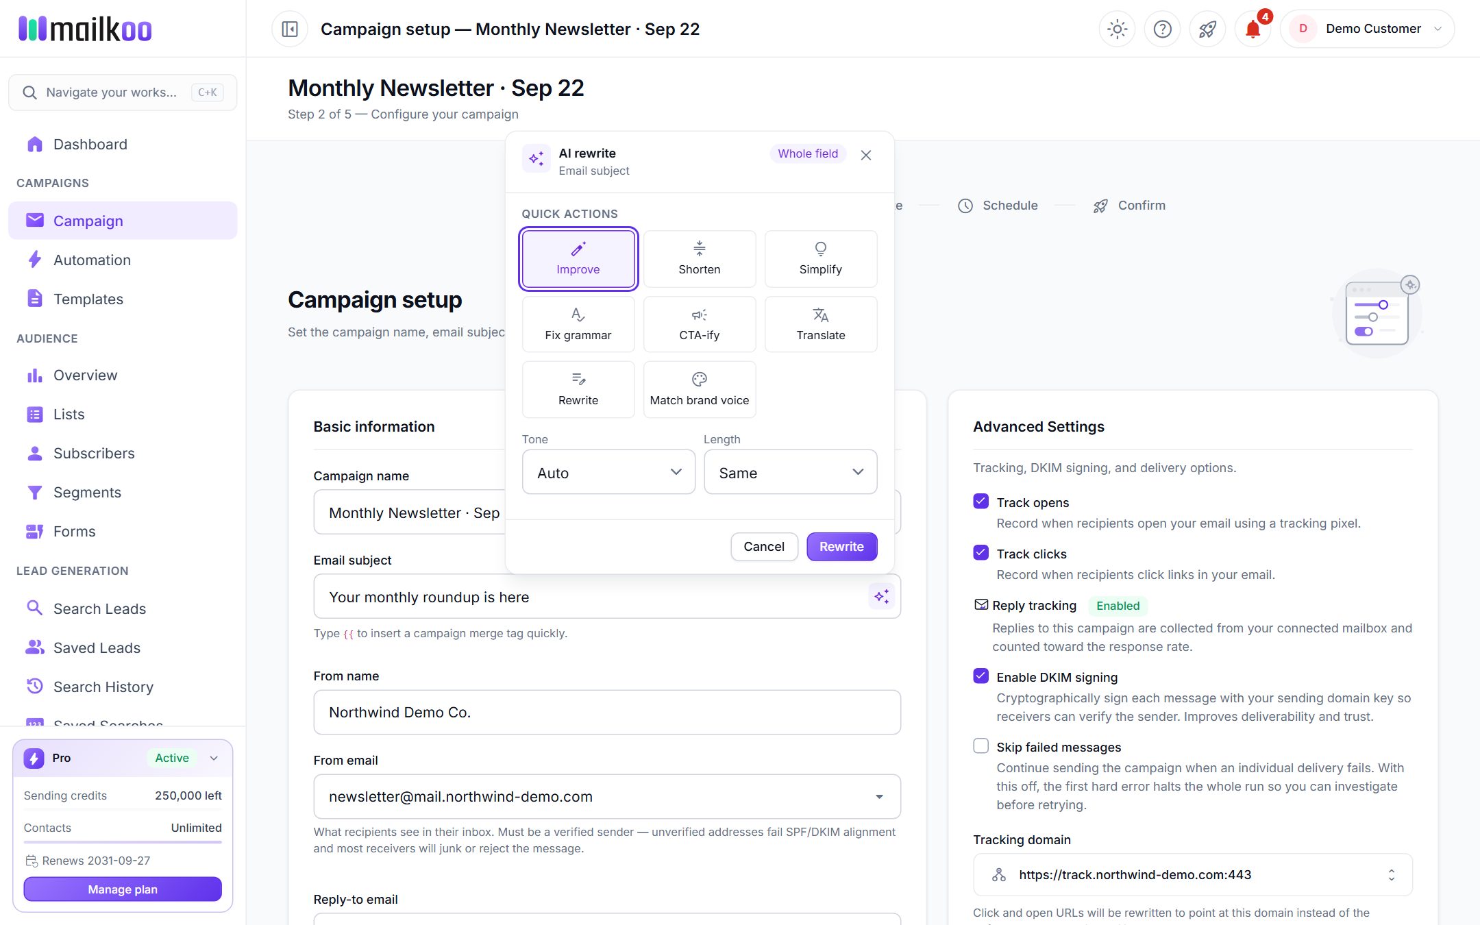Click the Whole field badge
The height and width of the screenshot is (925, 1480).
click(x=808, y=154)
